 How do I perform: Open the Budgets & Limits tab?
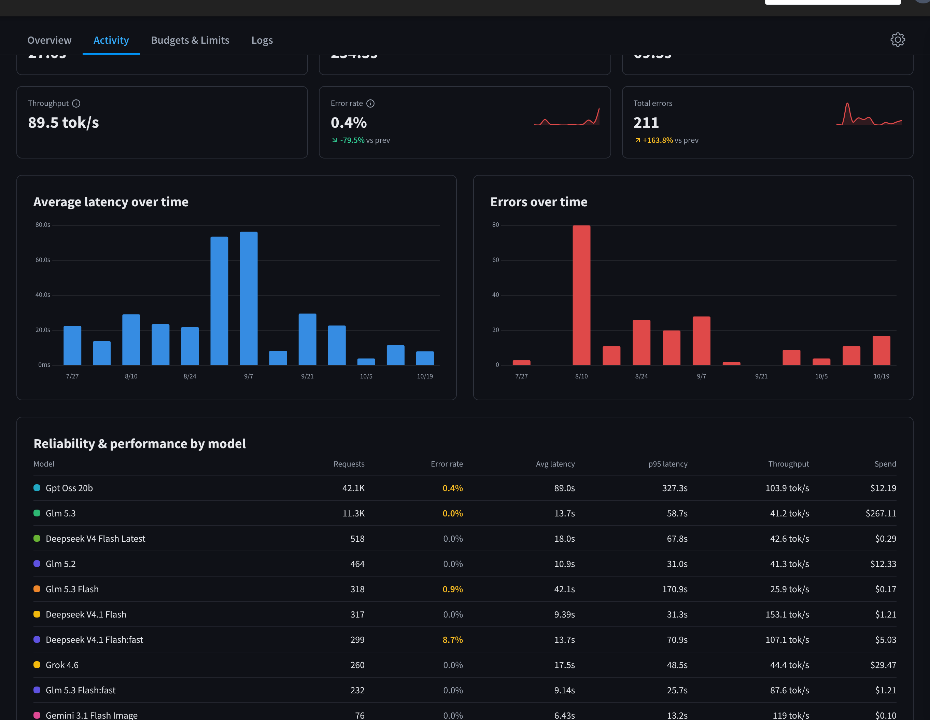(191, 40)
